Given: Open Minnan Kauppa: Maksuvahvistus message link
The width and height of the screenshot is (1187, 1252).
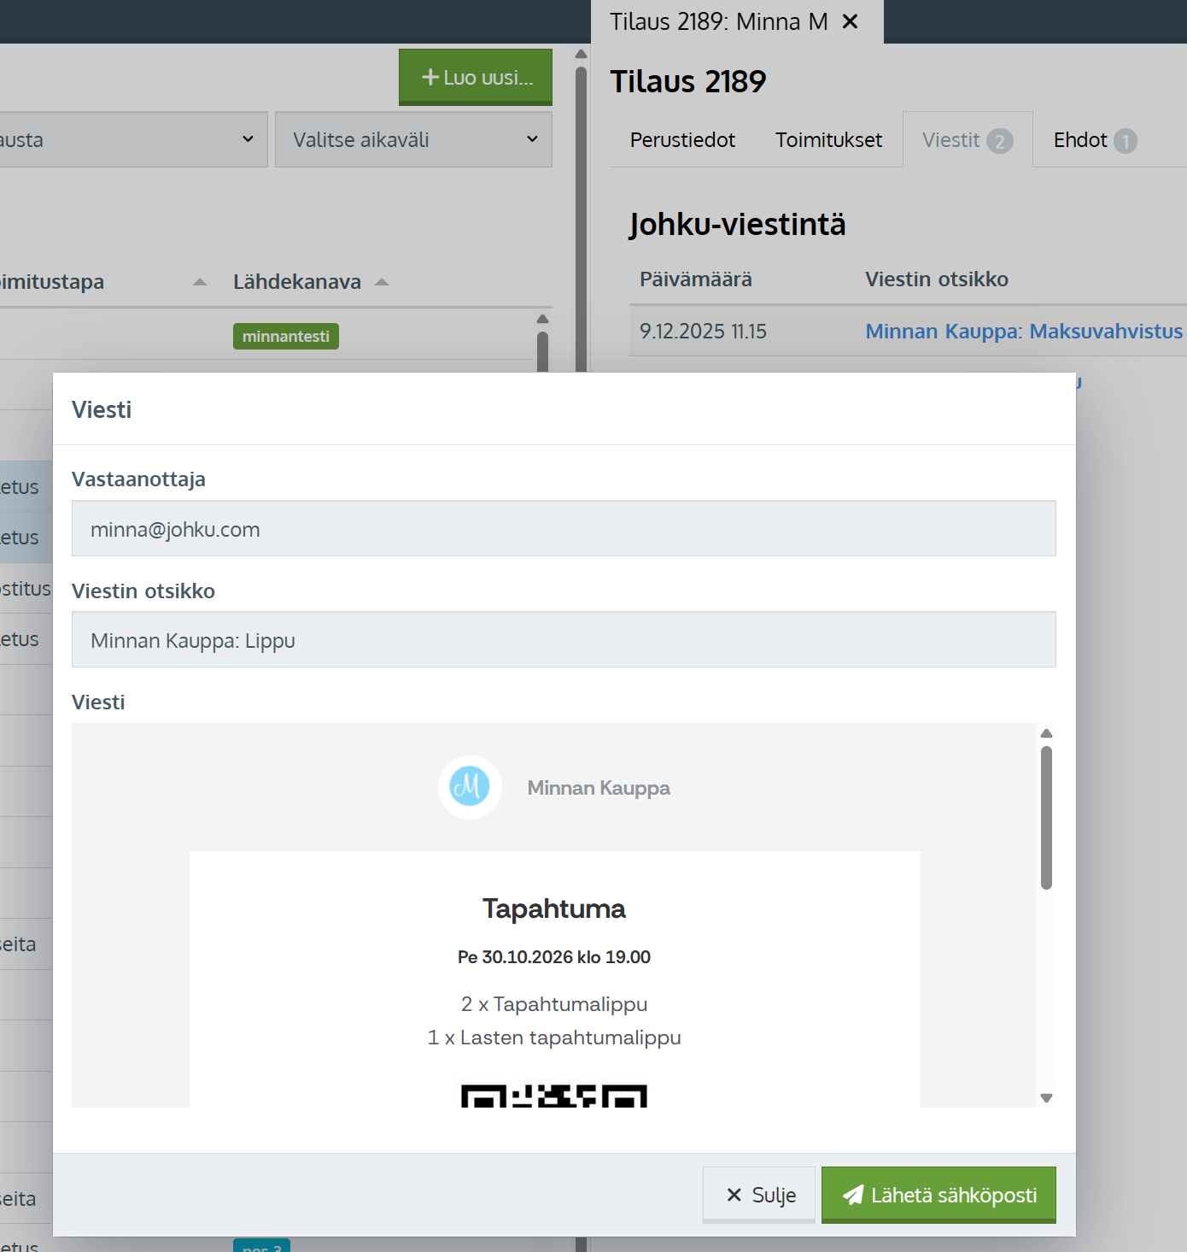Looking at the screenshot, I should 1023,332.
